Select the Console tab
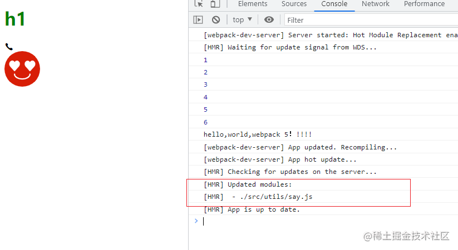 pos(334,4)
